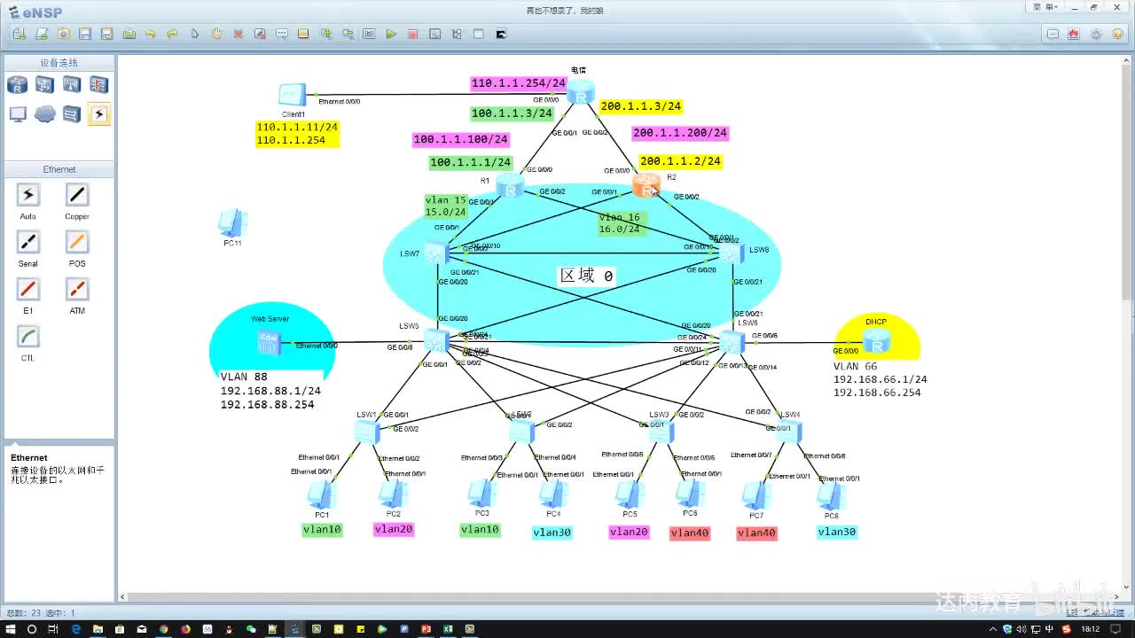Click the DHCP router device
The image size is (1135, 638).
876,341
